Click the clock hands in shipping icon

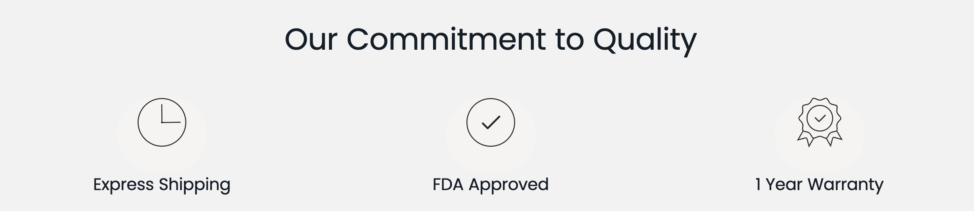click(x=171, y=114)
